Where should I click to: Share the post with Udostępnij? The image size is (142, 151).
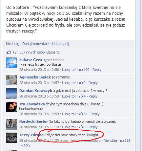click(x=61, y=44)
